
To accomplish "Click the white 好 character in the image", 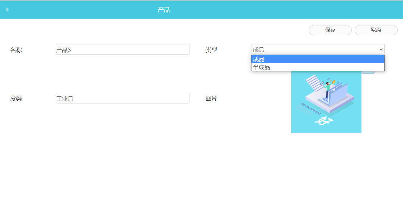I will click(324, 121).
